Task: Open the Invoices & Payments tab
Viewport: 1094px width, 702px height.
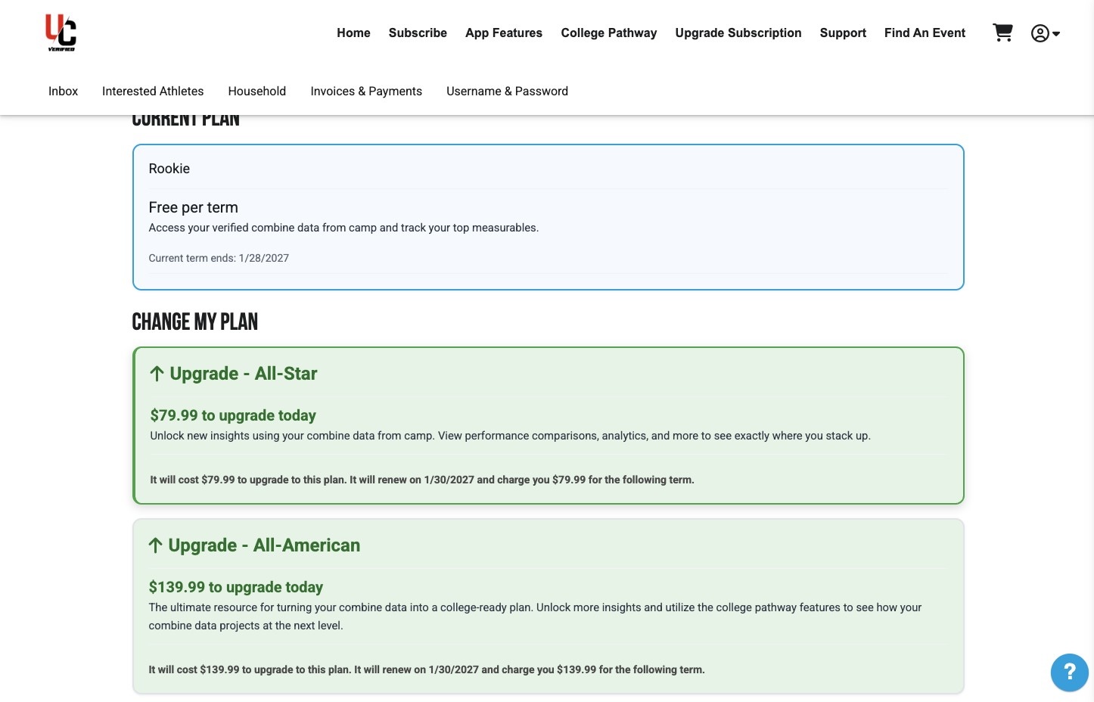Action: 366,92
